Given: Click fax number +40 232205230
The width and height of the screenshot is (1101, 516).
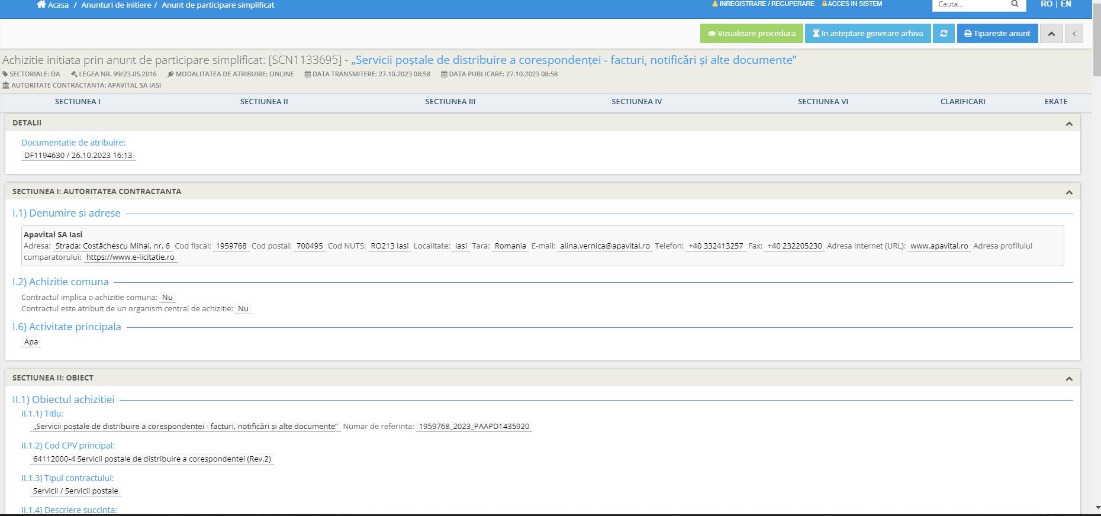Looking at the screenshot, I should (794, 246).
